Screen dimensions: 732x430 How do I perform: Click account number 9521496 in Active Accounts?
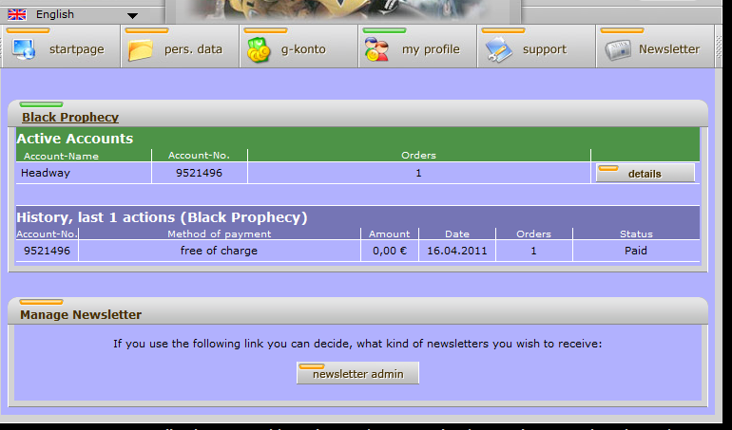click(x=199, y=173)
